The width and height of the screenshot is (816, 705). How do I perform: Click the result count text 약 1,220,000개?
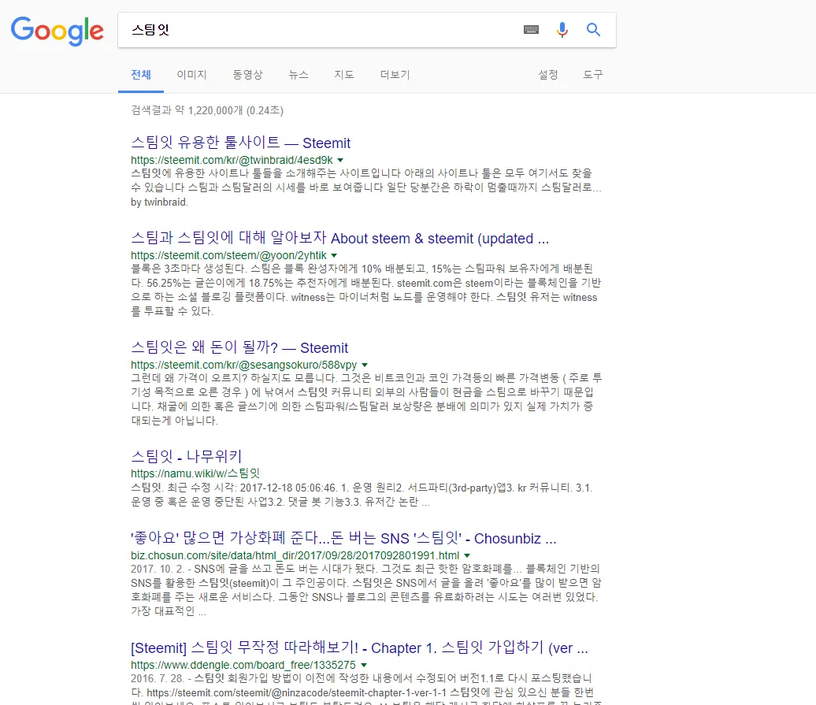coord(209,110)
